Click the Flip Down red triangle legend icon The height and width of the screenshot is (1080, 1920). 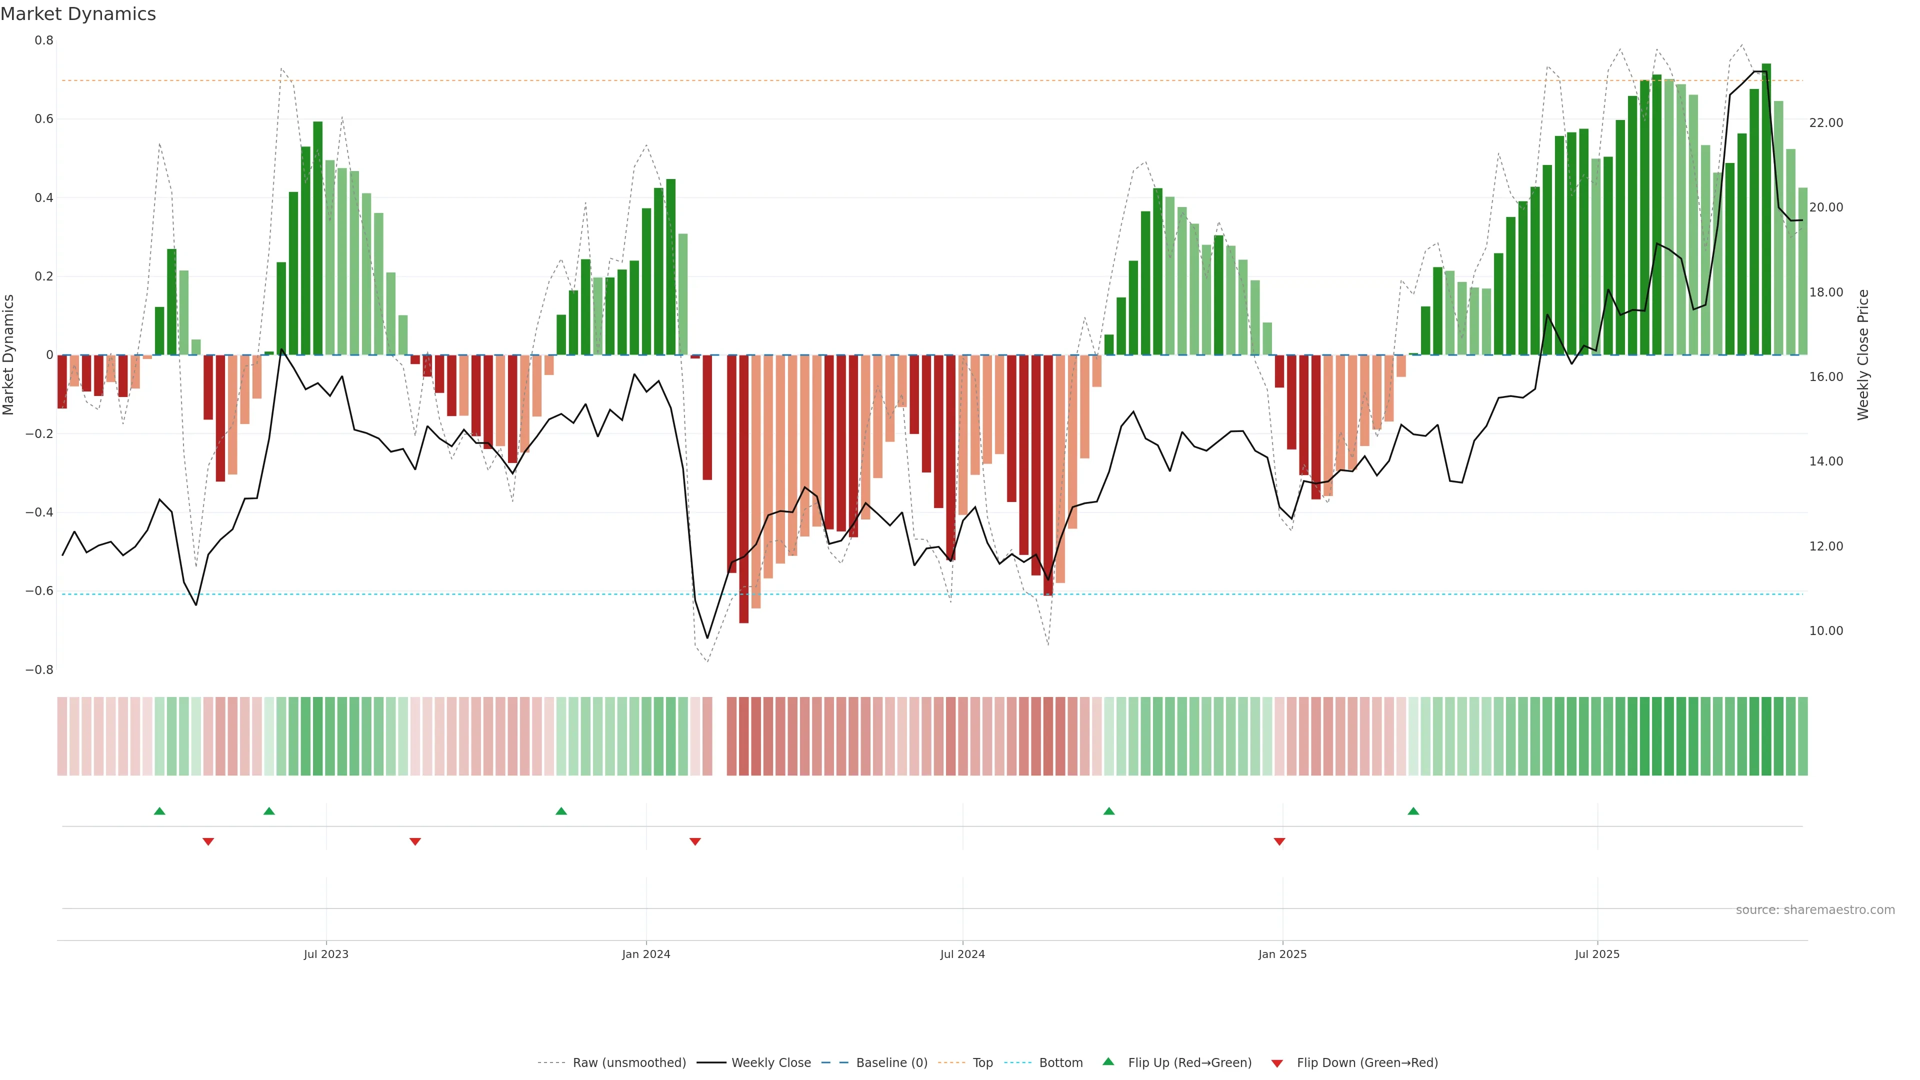[x=1277, y=1063]
